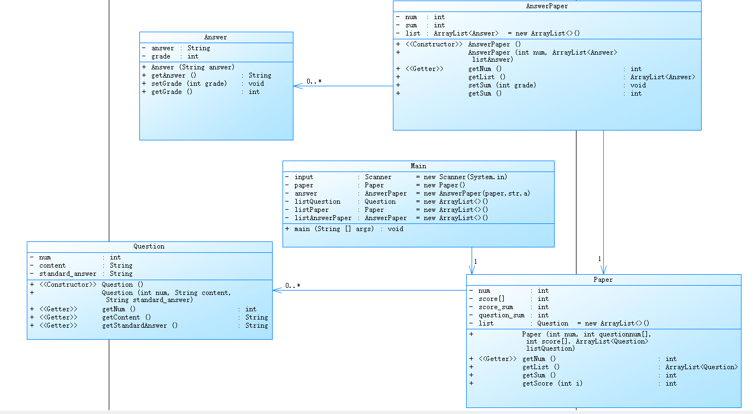Select the AnswerPaper class title

[x=547, y=7]
